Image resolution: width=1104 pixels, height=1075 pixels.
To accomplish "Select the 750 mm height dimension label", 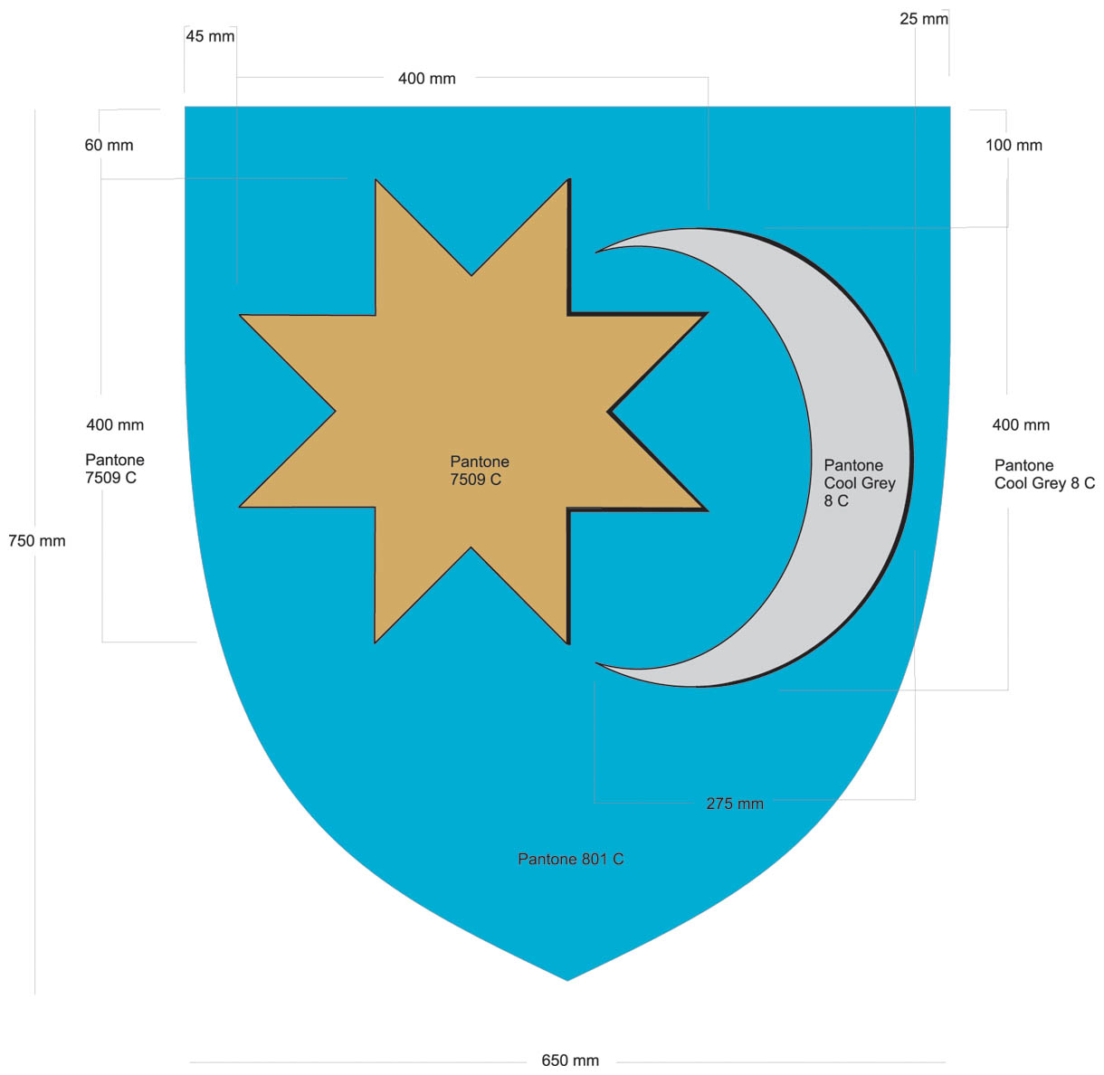I will point(37,541).
